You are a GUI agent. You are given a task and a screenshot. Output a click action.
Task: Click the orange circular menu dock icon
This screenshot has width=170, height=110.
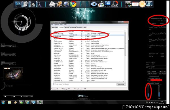pos(142,4)
